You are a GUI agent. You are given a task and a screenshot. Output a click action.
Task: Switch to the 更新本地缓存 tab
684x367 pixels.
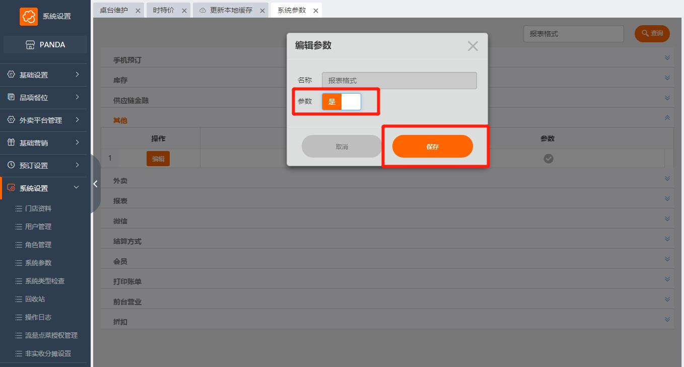click(231, 10)
